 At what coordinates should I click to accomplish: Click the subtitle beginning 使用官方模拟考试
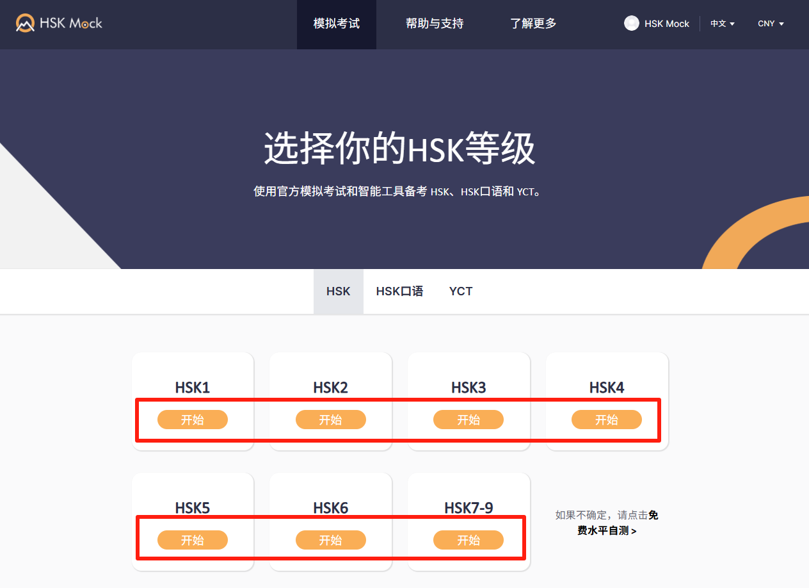coord(397,192)
